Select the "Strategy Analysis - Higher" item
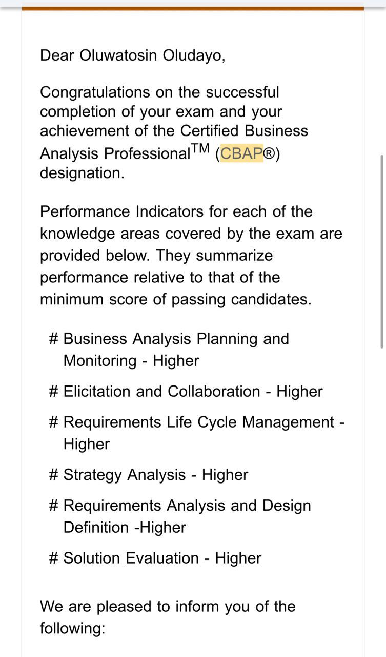 point(155,475)
